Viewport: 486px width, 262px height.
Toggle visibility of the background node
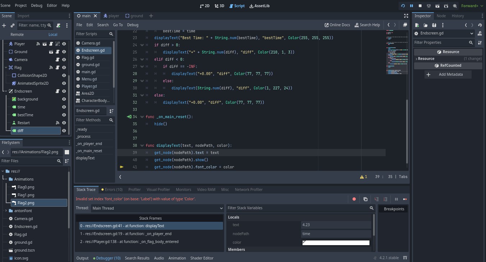[64, 99]
